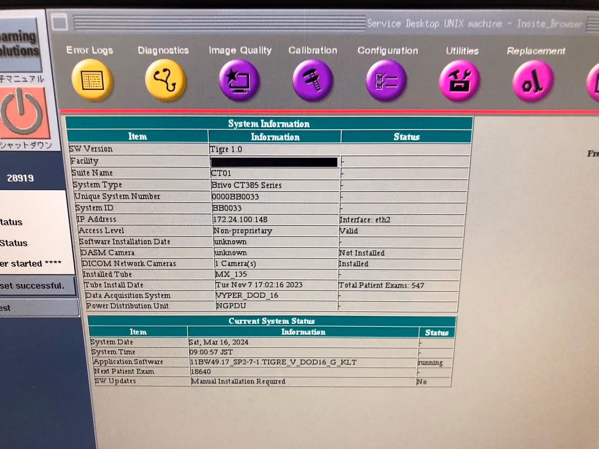The width and height of the screenshot is (599, 449).
Task: Click 'Total Patient Exams: 547' status
Action: tap(381, 285)
